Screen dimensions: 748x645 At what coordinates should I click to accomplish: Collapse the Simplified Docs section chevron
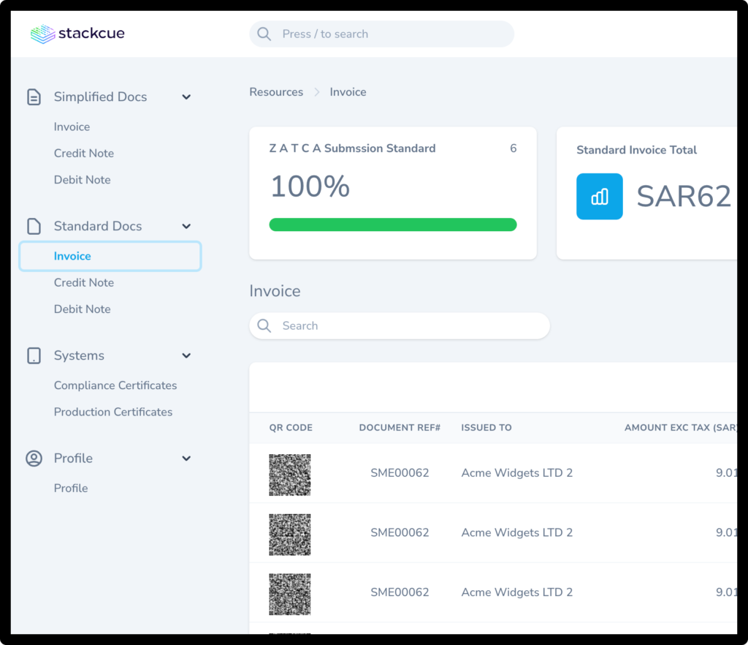[186, 96]
